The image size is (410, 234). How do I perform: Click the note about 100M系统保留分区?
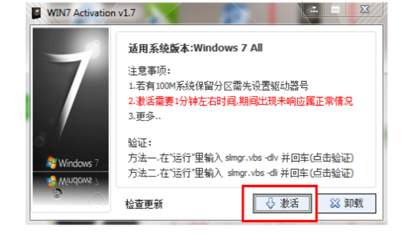218,86
